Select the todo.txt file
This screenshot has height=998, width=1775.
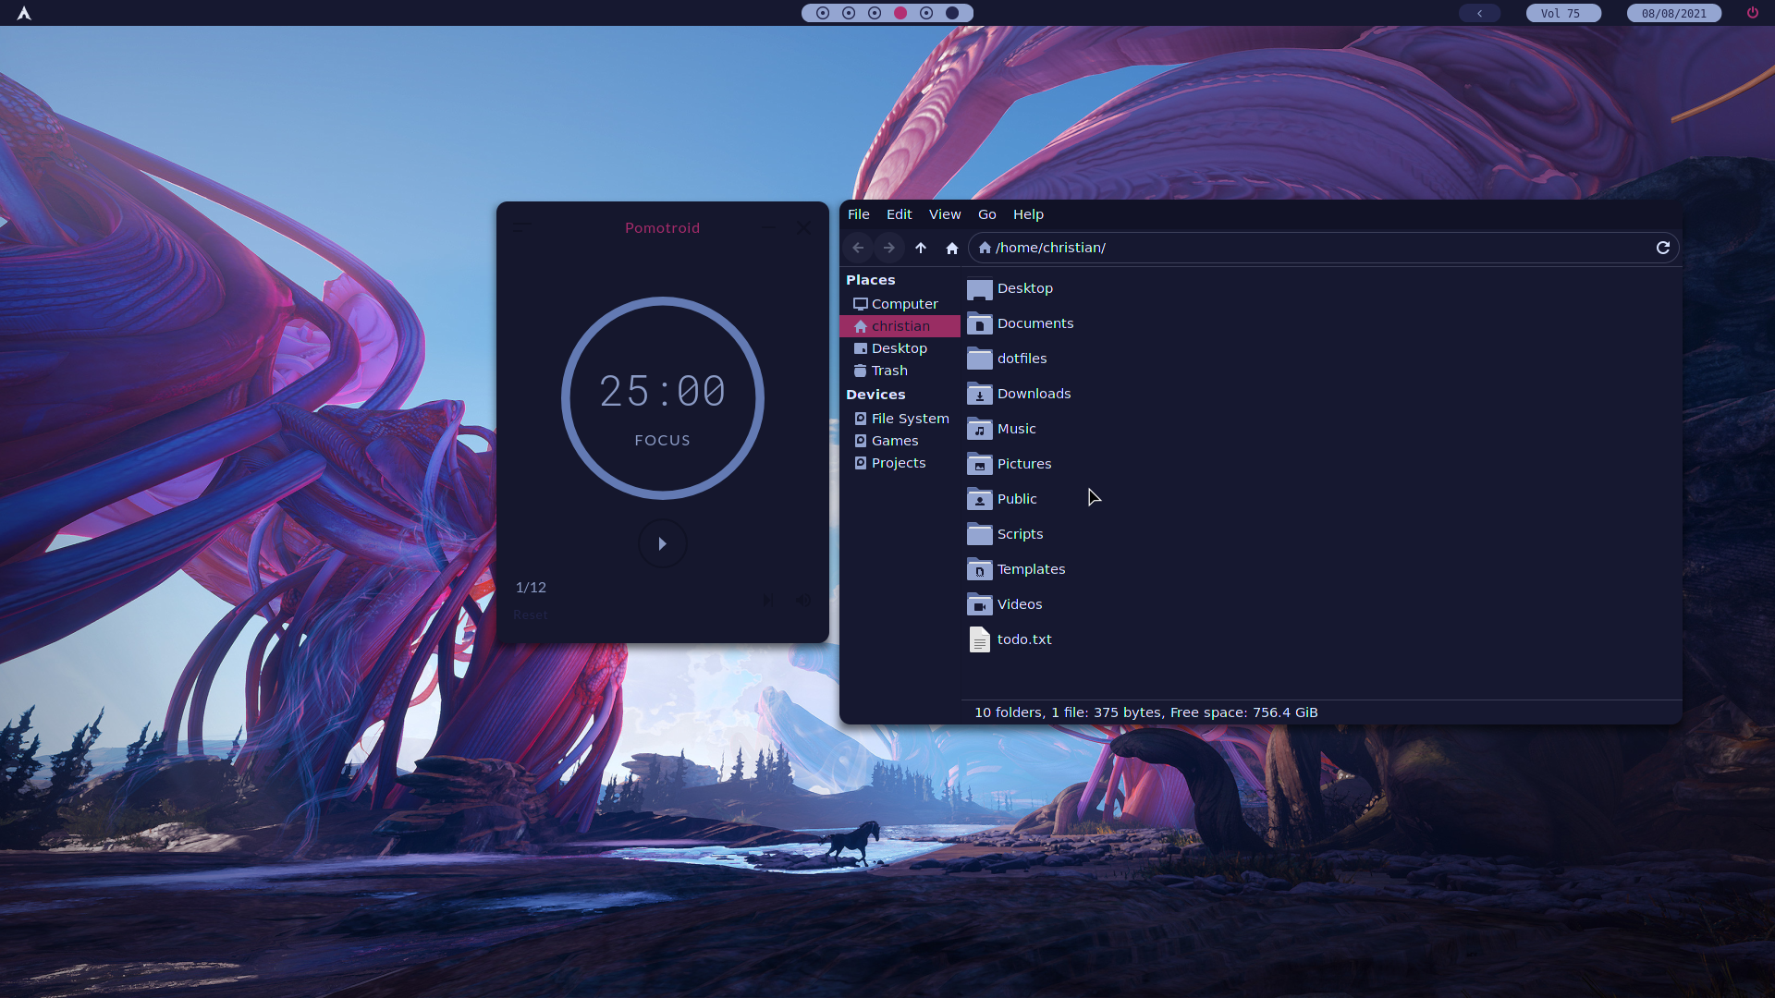coord(1023,639)
